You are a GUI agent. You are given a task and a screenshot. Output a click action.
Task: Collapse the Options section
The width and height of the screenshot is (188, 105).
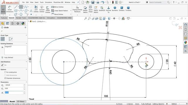pos(26,69)
